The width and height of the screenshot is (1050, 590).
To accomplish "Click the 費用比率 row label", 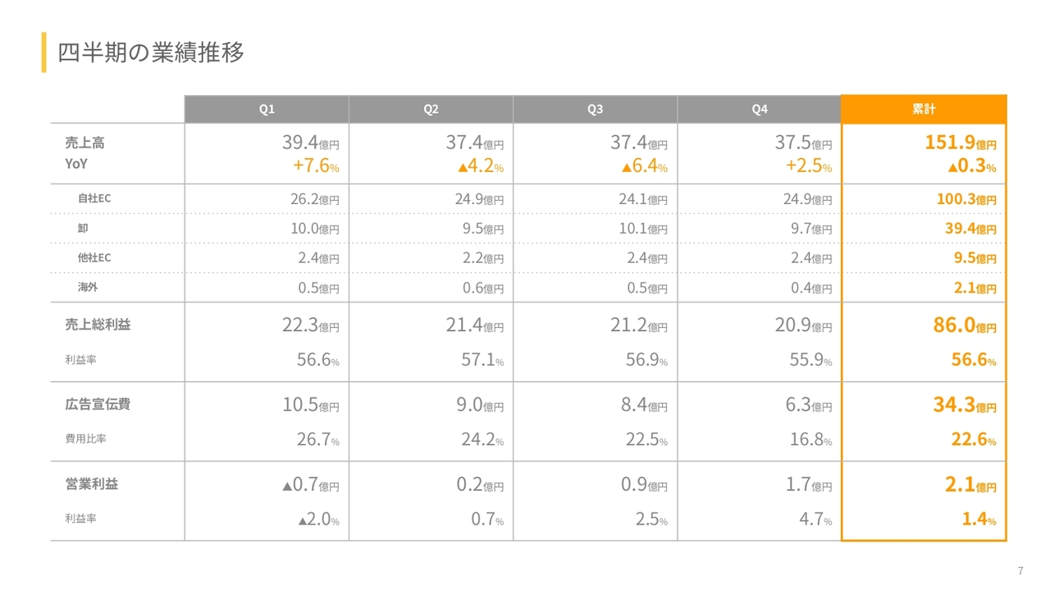I will tap(85, 439).
